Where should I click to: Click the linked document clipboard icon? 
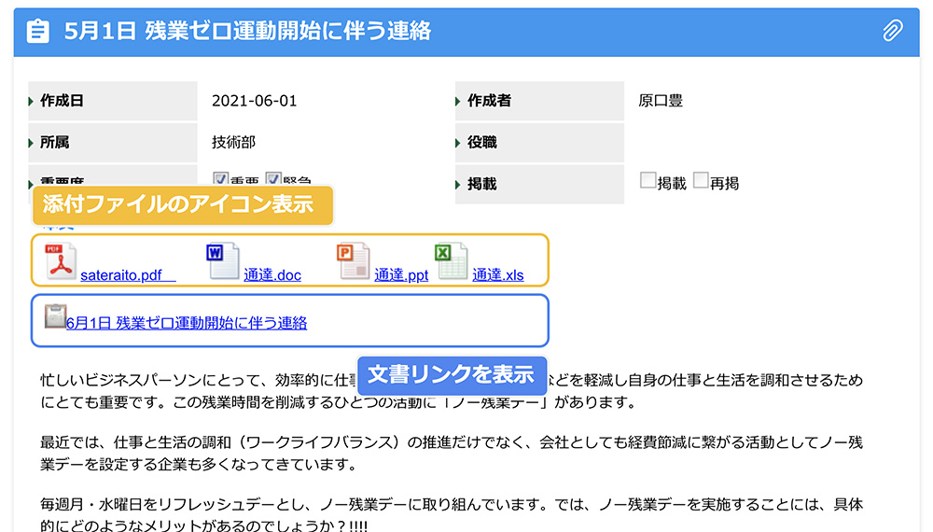point(55,315)
